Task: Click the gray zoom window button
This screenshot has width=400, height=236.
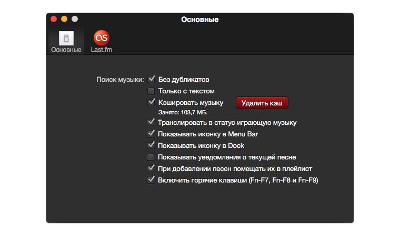Action: tap(75, 19)
